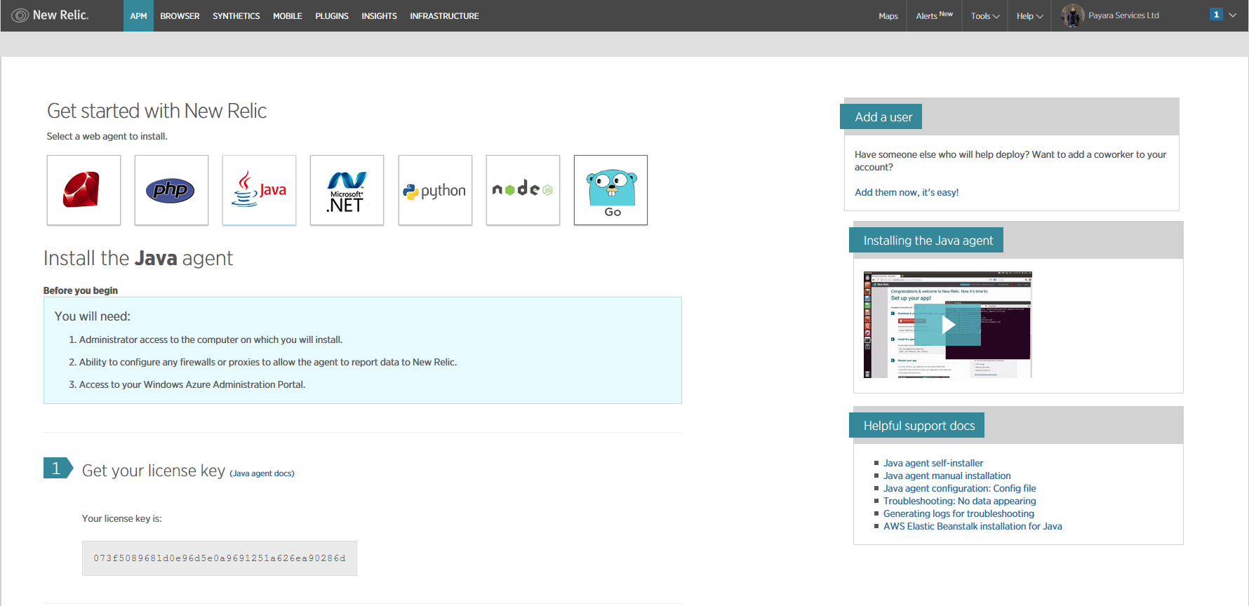
Task: Open the INFRASTRUCTURE tab
Action: coord(444,16)
